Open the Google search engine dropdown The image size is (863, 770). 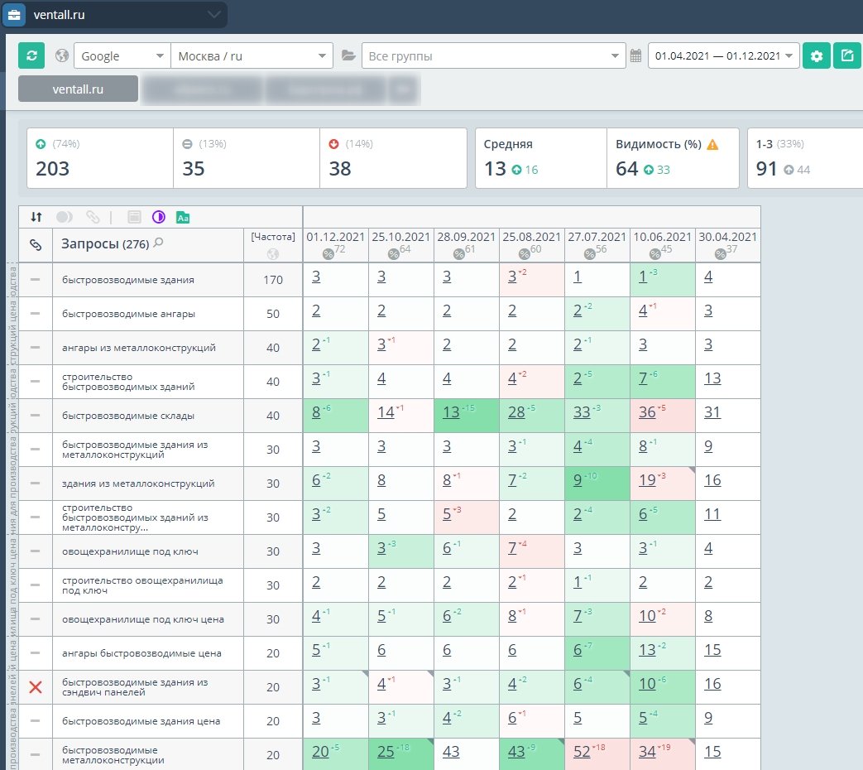tap(122, 56)
